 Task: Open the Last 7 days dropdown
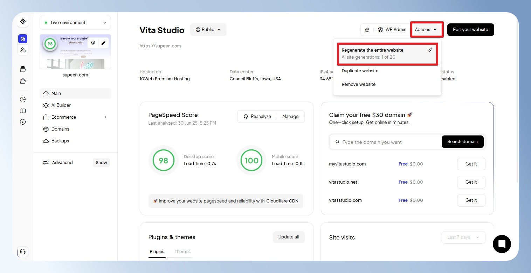point(463,237)
